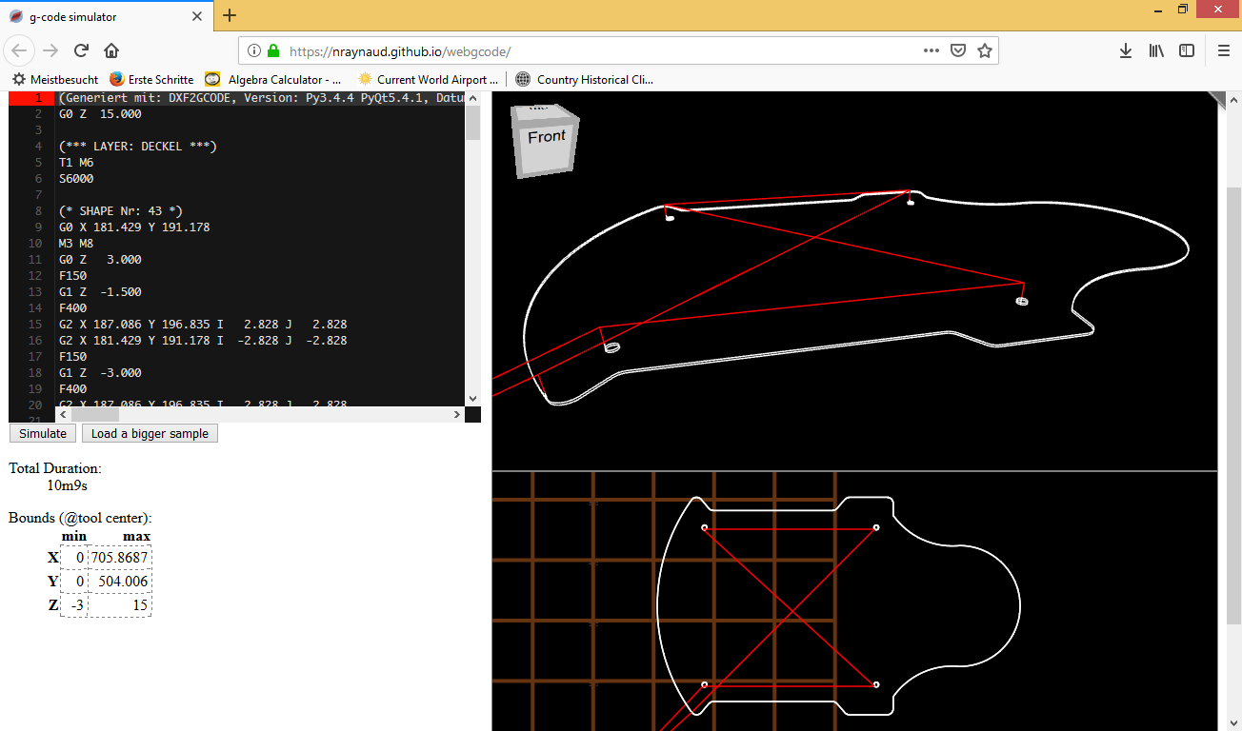Screen dimensions: 1242x731
Task: Open the Downloads panel
Action: pyautogui.click(x=1126, y=50)
